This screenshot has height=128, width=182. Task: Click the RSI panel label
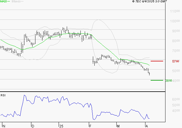(x=3, y=95)
